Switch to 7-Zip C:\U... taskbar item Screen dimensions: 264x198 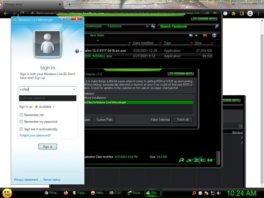pos(116,193)
